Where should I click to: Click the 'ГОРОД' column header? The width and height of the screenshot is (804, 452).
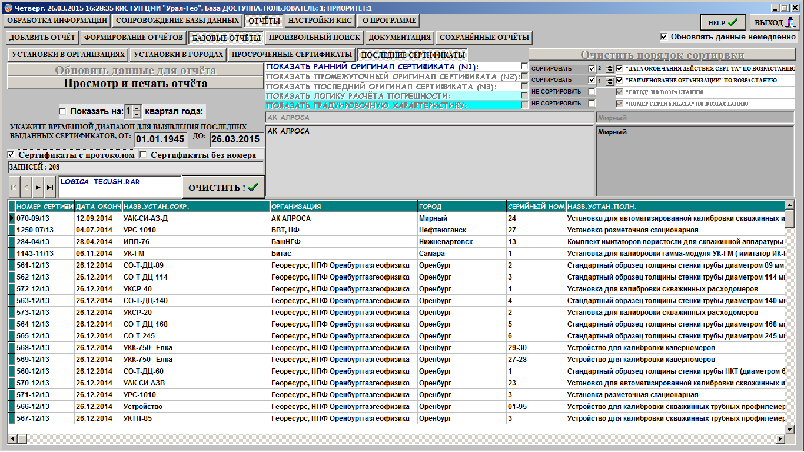(x=462, y=207)
